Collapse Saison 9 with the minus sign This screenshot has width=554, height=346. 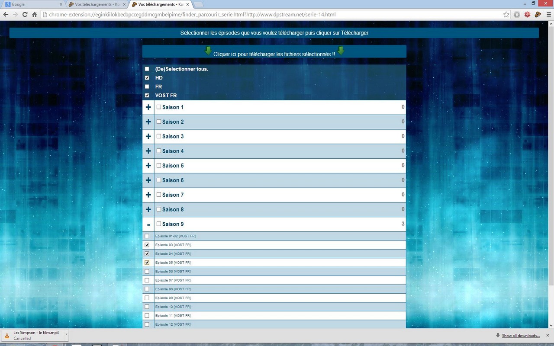(x=148, y=224)
